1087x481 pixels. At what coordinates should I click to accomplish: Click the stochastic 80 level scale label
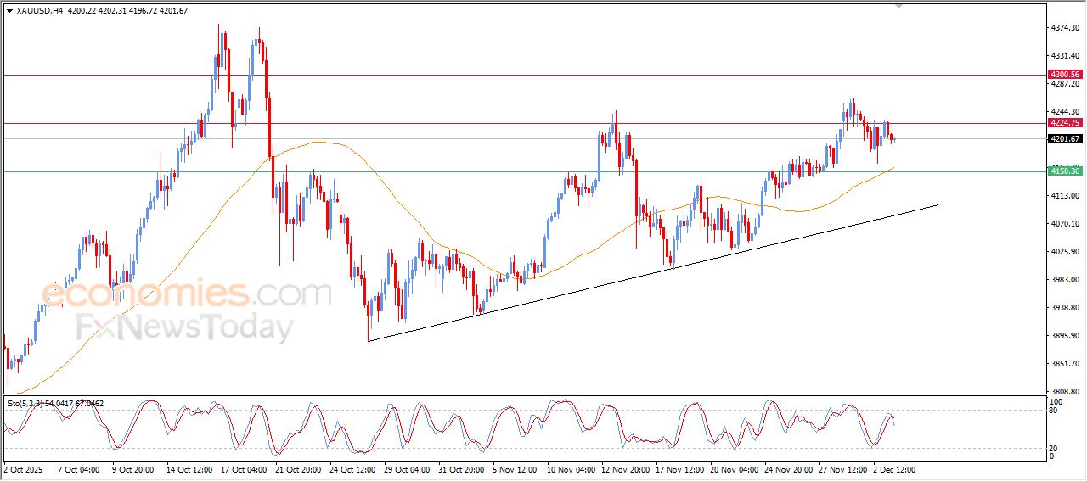(x=1055, y=411)
